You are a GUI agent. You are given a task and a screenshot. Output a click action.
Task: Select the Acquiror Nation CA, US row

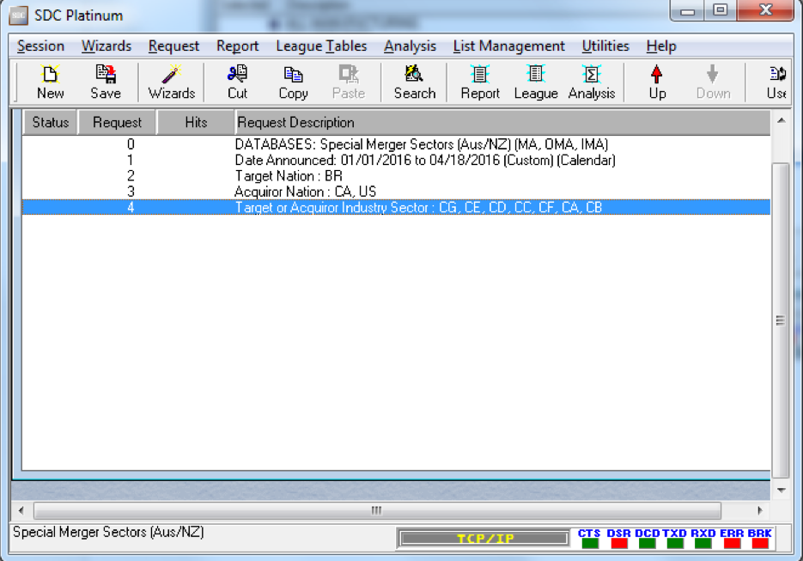point(396,192)
